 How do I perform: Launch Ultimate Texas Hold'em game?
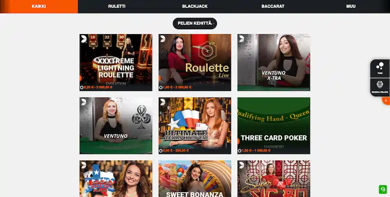195,126
